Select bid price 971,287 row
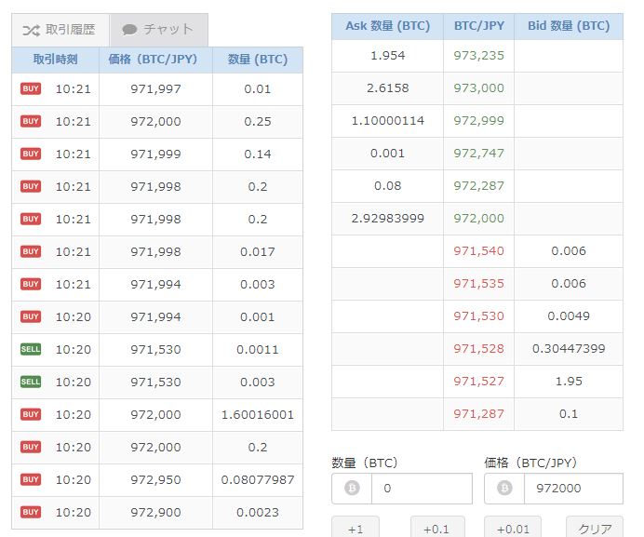This screenshot has height=537, width=644. click(477, 414)
